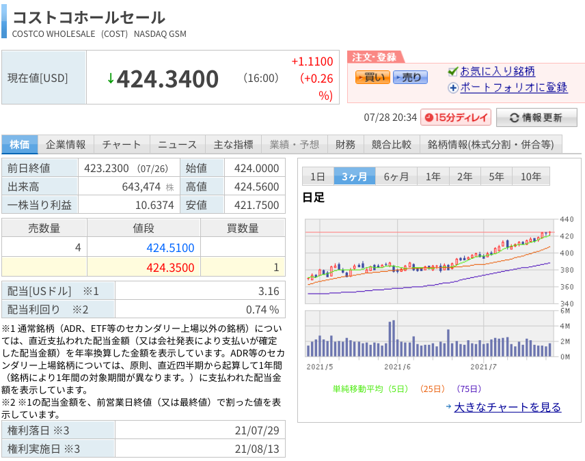The image size is (585, 461).
Task: Click the high price 424.5600
Action: pos(257,186)
